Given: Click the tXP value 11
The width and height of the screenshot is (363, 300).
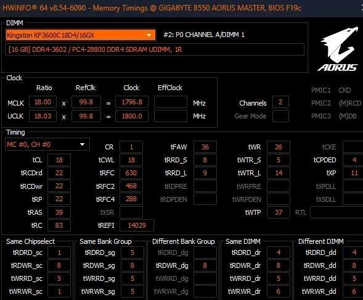Looking at the screenshot, I should pos(353,173).
